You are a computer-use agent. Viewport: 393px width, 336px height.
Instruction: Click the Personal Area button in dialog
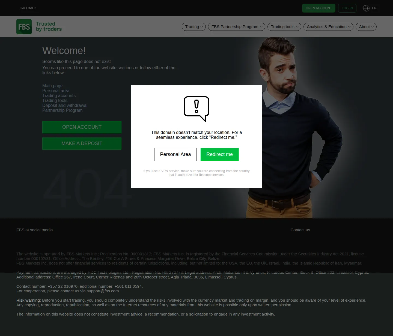(175, 154)
